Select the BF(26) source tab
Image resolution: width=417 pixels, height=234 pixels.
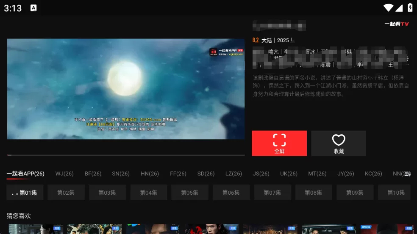pos(93,174)
